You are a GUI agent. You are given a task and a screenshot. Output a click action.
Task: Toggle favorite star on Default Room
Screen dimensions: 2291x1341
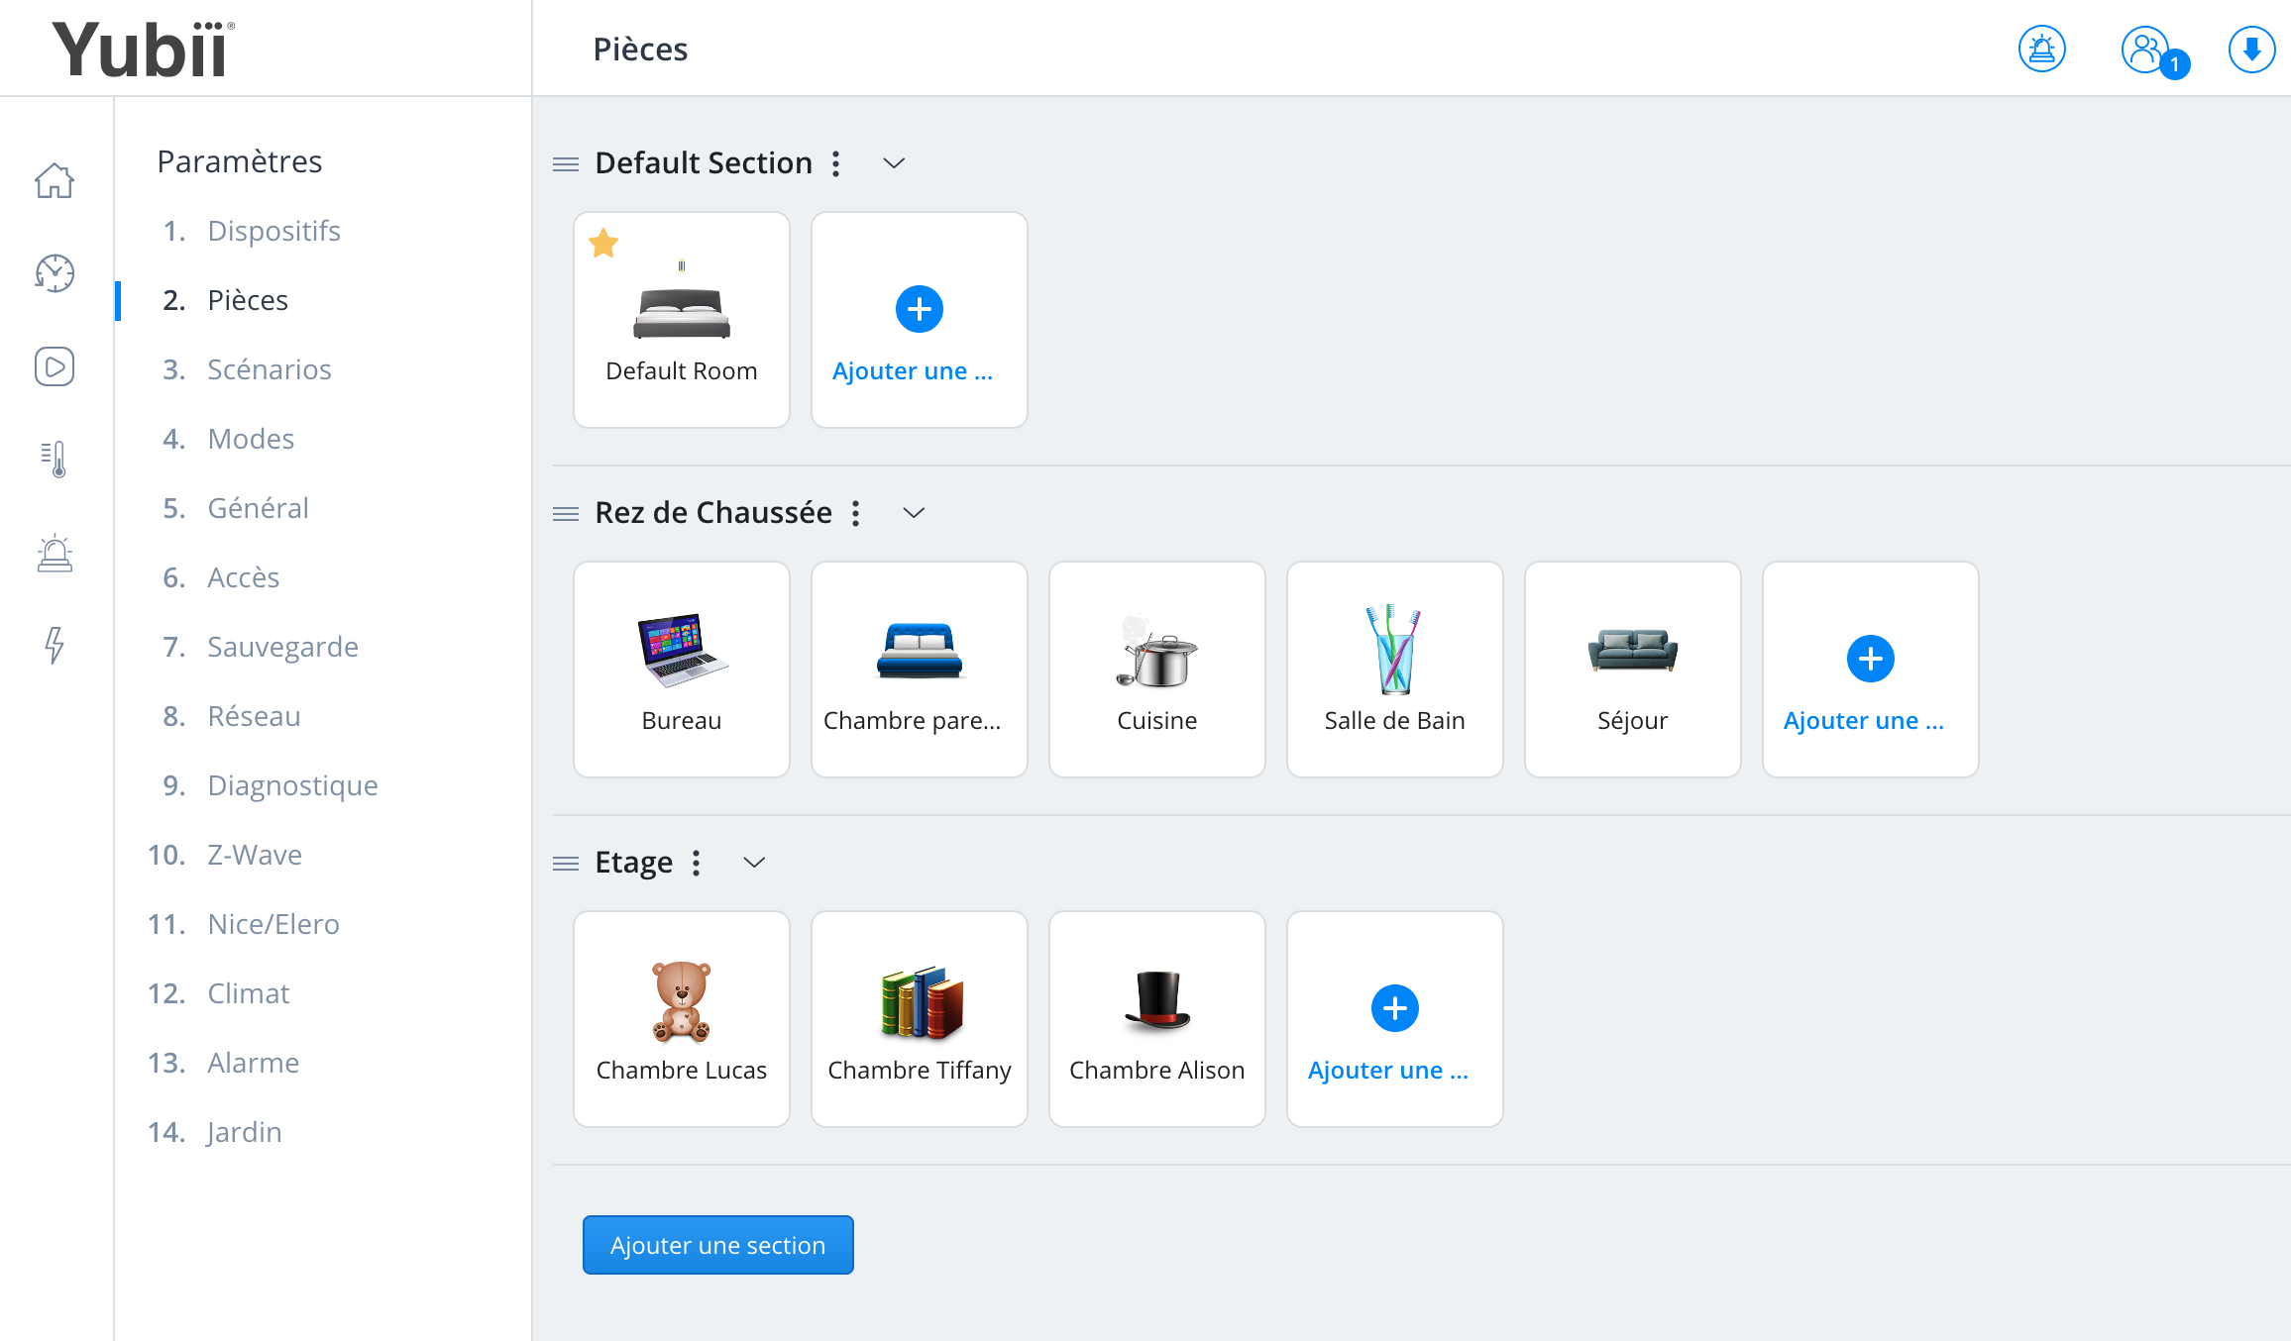603,243
